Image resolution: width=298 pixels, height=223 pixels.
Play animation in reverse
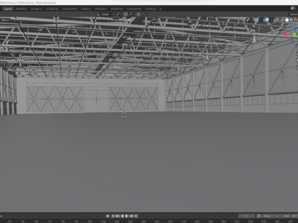(x=122, y=216)
